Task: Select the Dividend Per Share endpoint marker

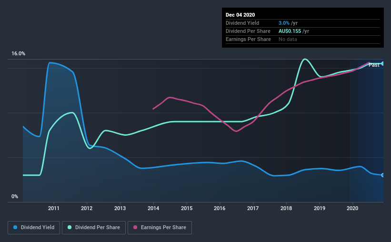Action: pyautogui.click(x=383, y=64)
